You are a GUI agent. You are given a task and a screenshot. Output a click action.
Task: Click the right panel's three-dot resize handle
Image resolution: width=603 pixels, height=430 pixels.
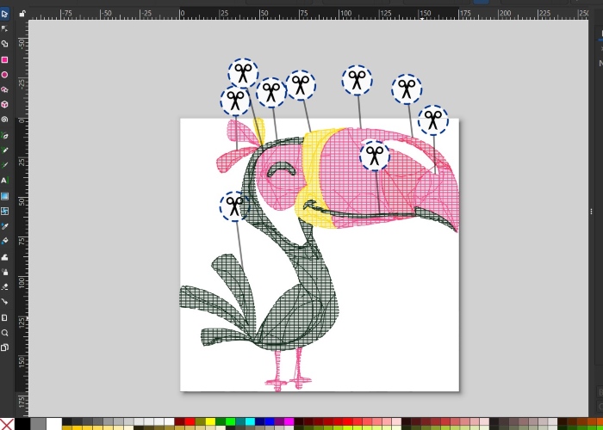point(591,212)
